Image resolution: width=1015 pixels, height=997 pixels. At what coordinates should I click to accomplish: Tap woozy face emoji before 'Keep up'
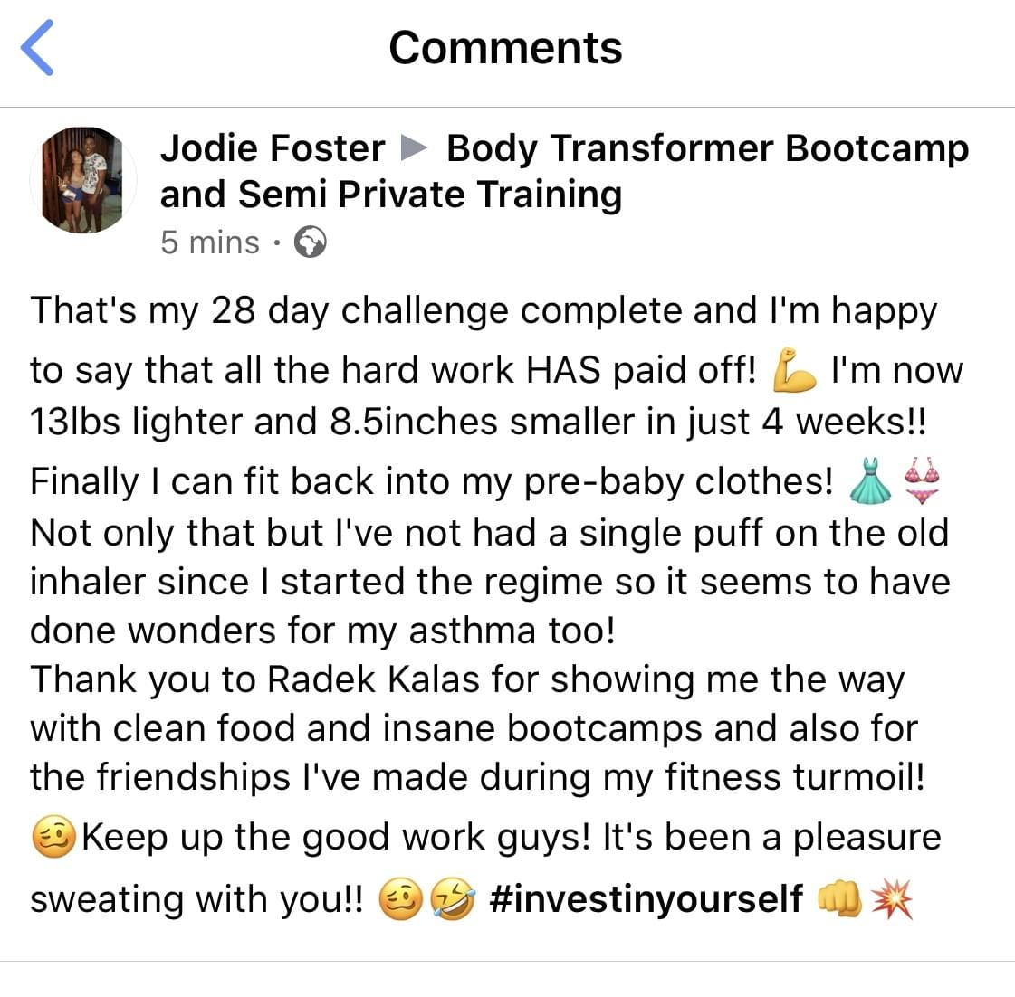(53, 837)
